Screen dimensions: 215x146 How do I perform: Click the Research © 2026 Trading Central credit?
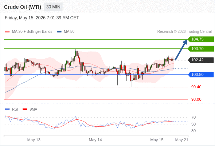click(x=184, y=32)
